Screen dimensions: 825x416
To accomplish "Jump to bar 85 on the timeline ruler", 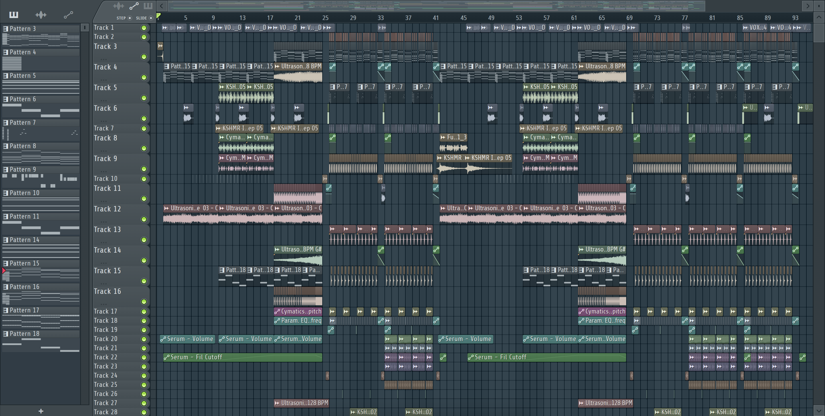I will point(740,18).
